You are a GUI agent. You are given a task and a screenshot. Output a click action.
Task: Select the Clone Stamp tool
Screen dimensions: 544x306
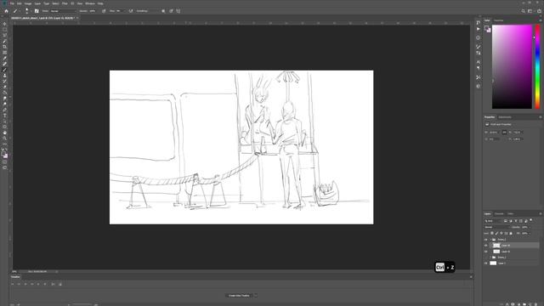(4, 76)
